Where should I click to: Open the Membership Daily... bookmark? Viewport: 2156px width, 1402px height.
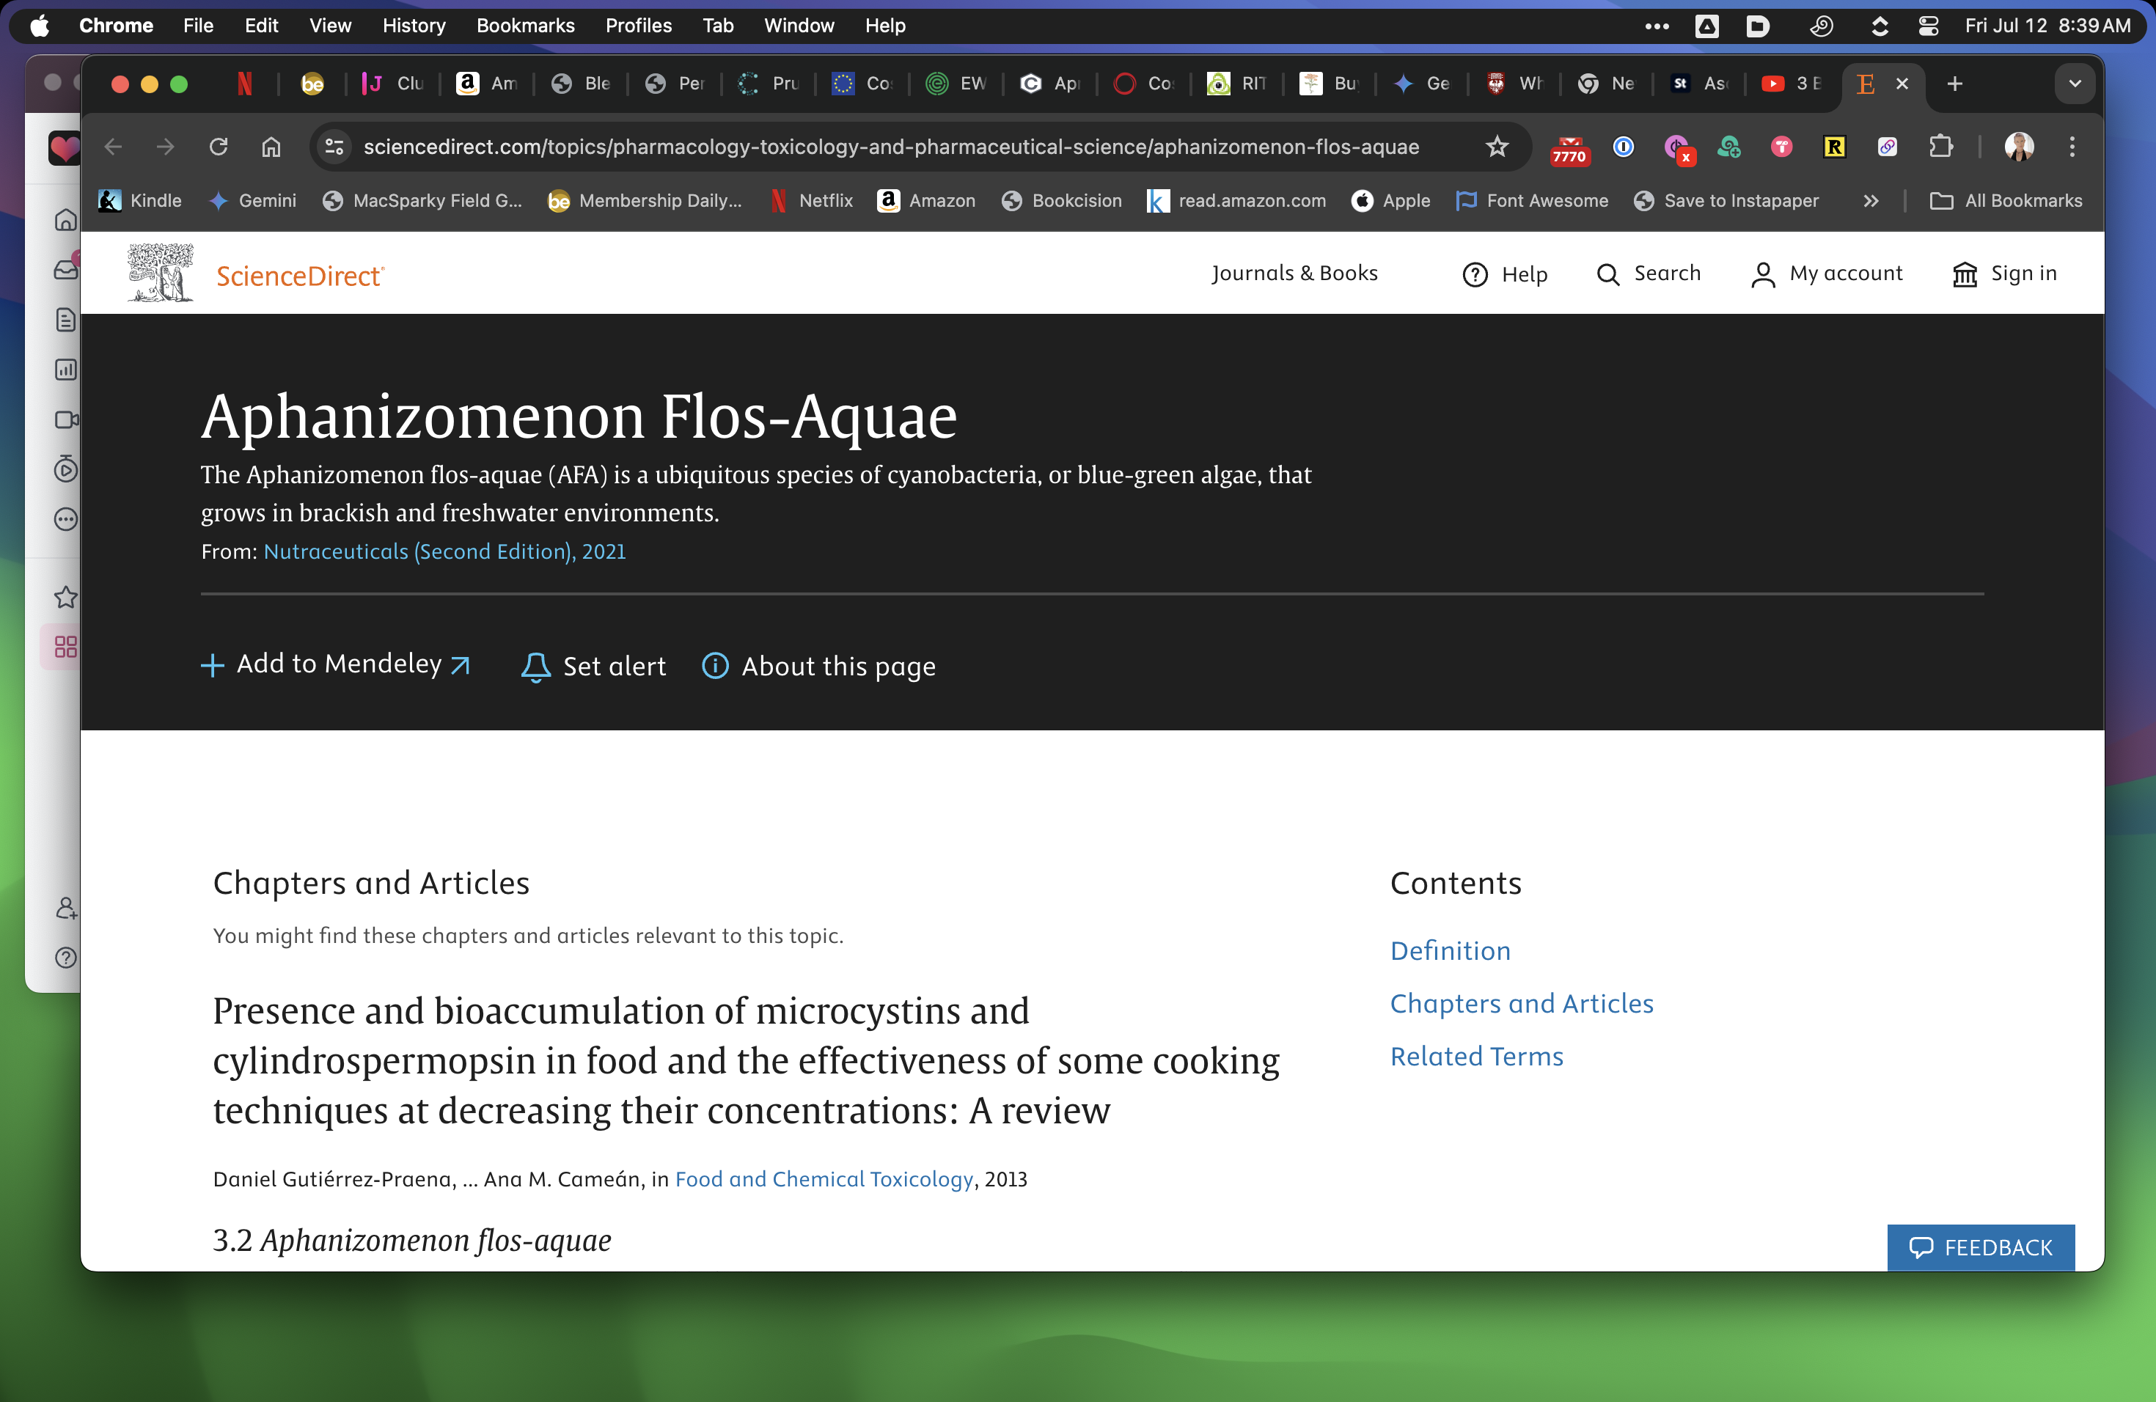(x=645, y=201)
